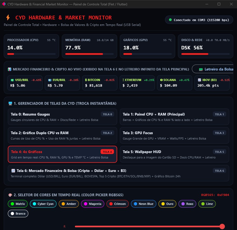Click the red TELA 4 badge
The image size is (237, 230).
[x=107, y=152]
